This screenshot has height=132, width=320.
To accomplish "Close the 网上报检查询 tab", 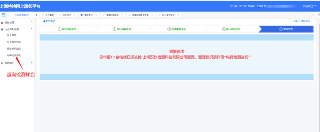I will 178,15.
